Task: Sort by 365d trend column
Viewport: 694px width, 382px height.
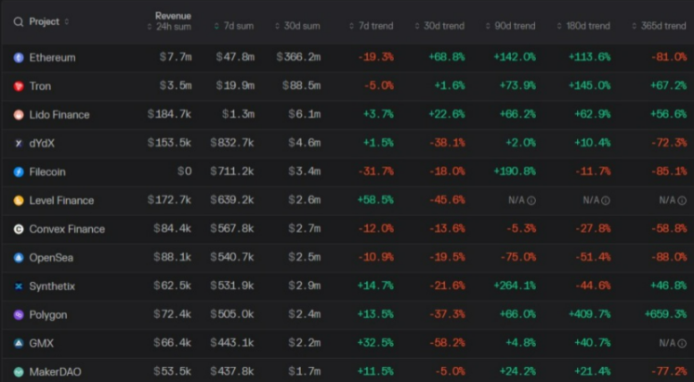Action: point(659,26)
